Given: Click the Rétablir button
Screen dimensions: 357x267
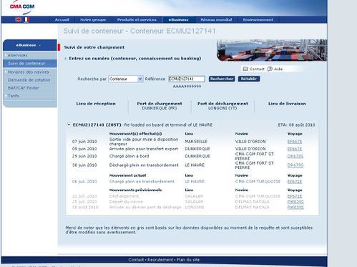Looking at the screenshot, I should point(249,79).
